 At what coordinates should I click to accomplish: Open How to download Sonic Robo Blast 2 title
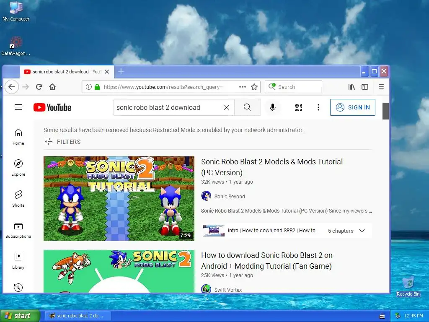pyautogui.click(x=267, y=260)
